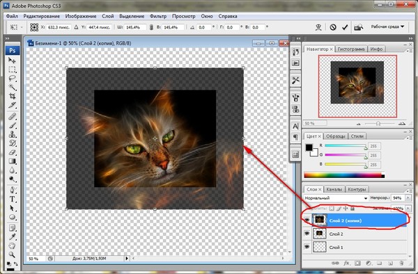Select the Healing Brush tool
418x274 pixels.
point(12,116)
